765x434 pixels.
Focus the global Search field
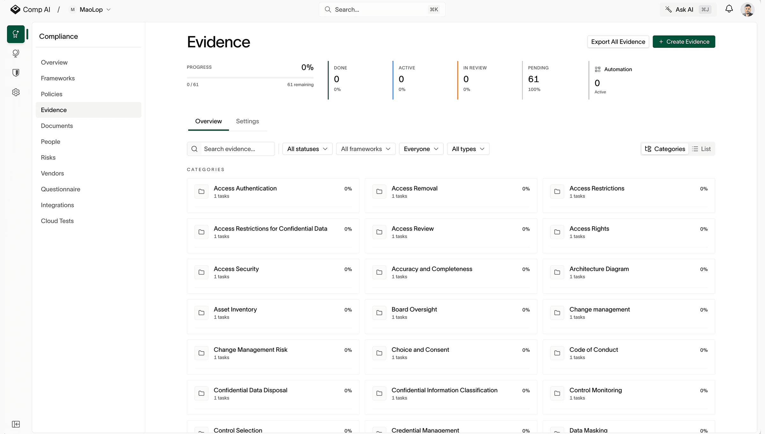382,10
